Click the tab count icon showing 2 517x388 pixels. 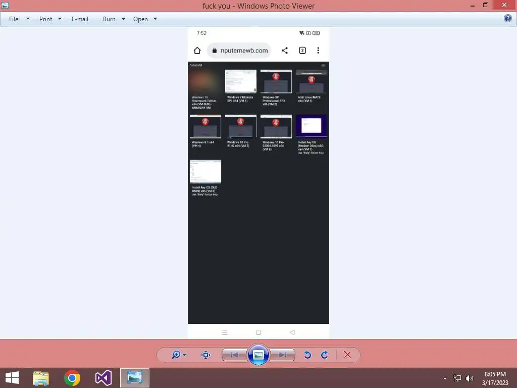(302, 51)
